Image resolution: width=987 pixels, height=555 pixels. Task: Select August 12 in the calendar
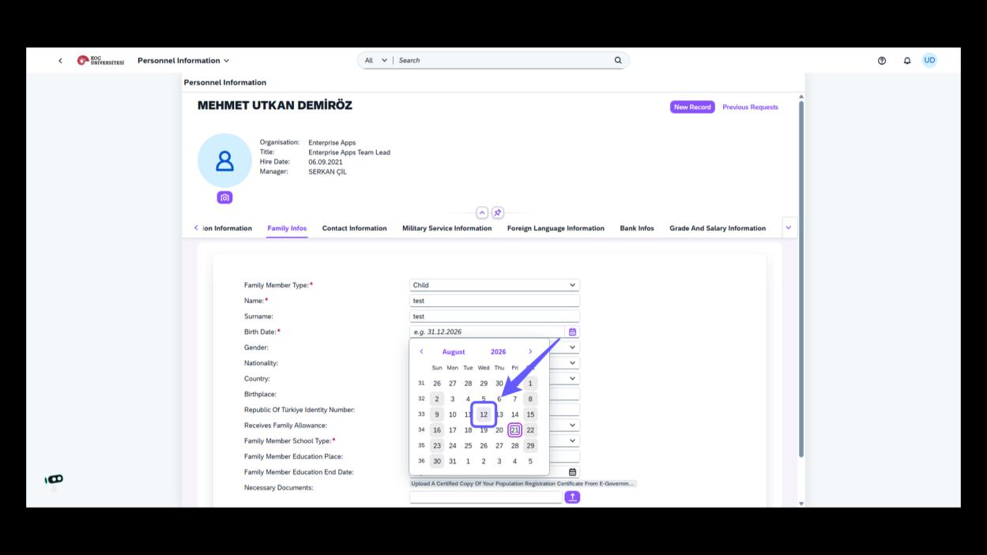pos(484,414)
